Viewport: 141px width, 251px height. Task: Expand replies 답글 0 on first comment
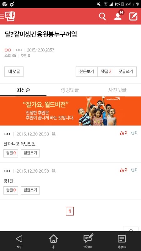(11, 153)
